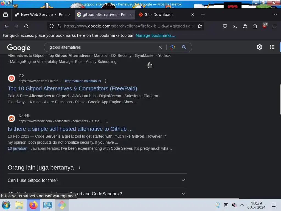
Task: Open uBlock extension with 24 badge
Action: click(265, 26)
